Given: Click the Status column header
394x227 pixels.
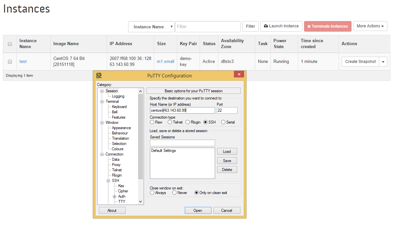Looking at the screenshot, I should coord(209,44).
